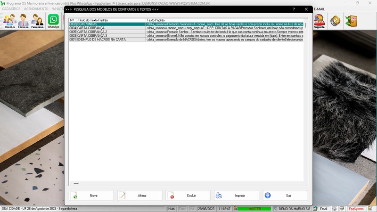Viewport: 377px width, 212px height.
Task: Click the Nº column header
Action: click(73, 20)
